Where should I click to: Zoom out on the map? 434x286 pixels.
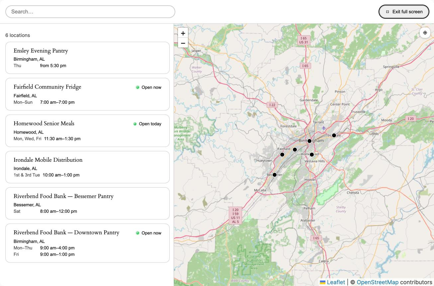coord(183,43)
